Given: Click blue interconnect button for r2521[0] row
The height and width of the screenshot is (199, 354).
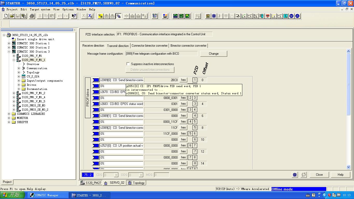Looking at the screenshot, I should [x=96, y=146].
